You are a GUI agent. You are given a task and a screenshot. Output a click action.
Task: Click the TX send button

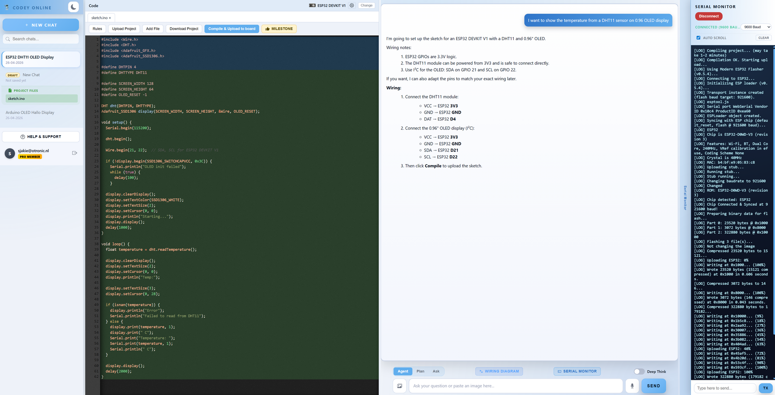click(x=766, y=388)
